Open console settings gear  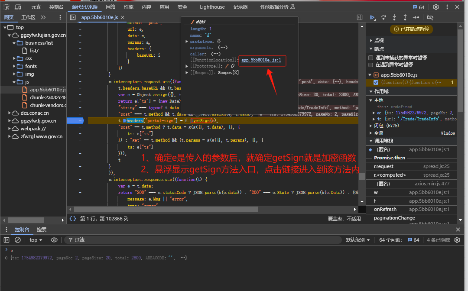pyautogui.click(x=457, y=240)
